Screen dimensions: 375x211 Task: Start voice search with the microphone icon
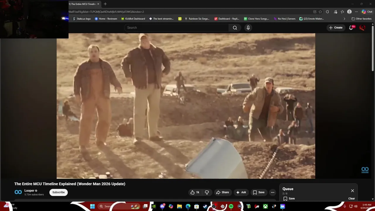(x=248, y=28)
